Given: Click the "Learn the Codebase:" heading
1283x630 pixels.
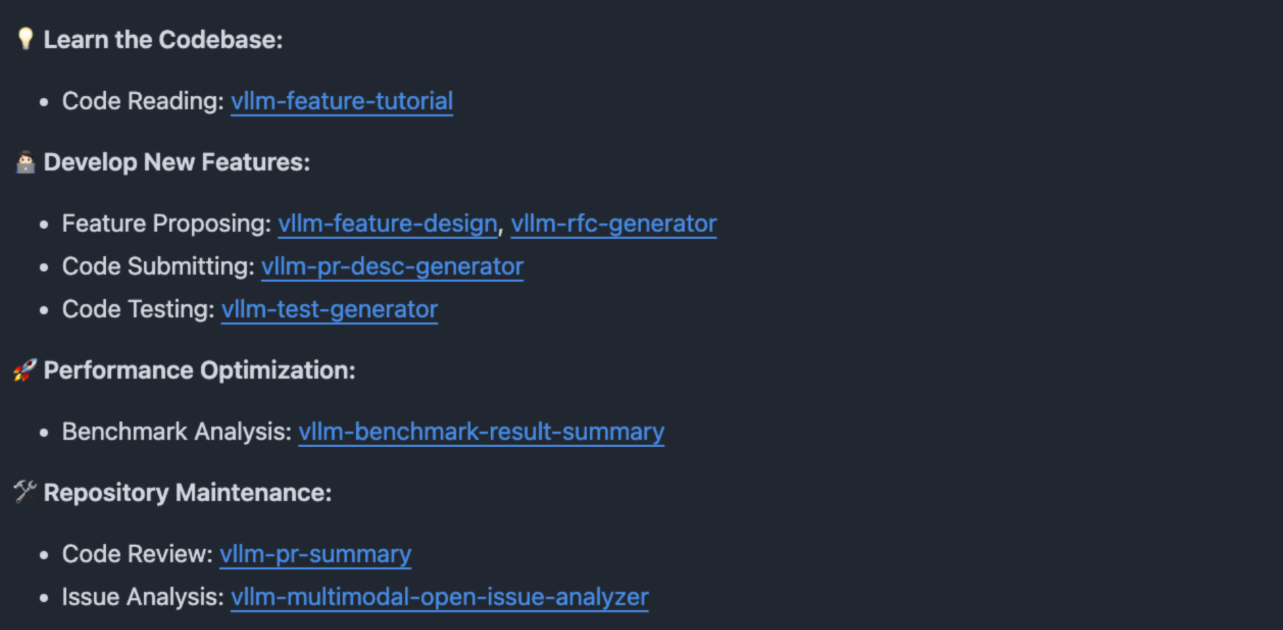Looking at the screenshot, I should (x=163, y=40).
